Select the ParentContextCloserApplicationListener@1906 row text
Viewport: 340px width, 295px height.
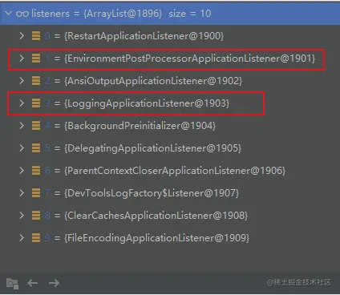[175, 171]
